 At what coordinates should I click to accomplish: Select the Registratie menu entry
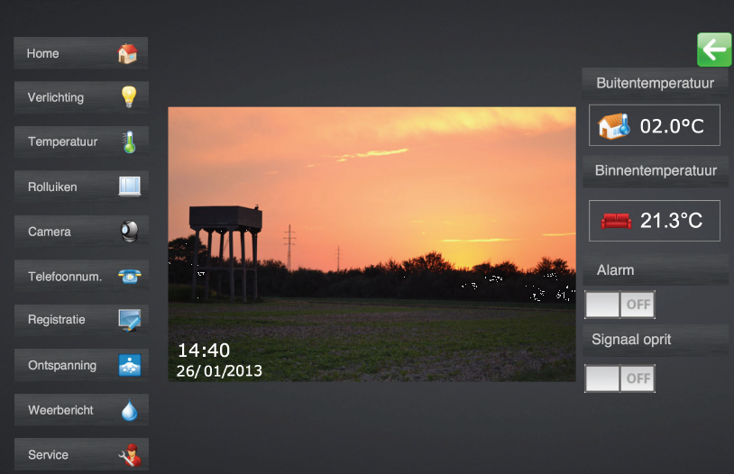pos(81,320)
